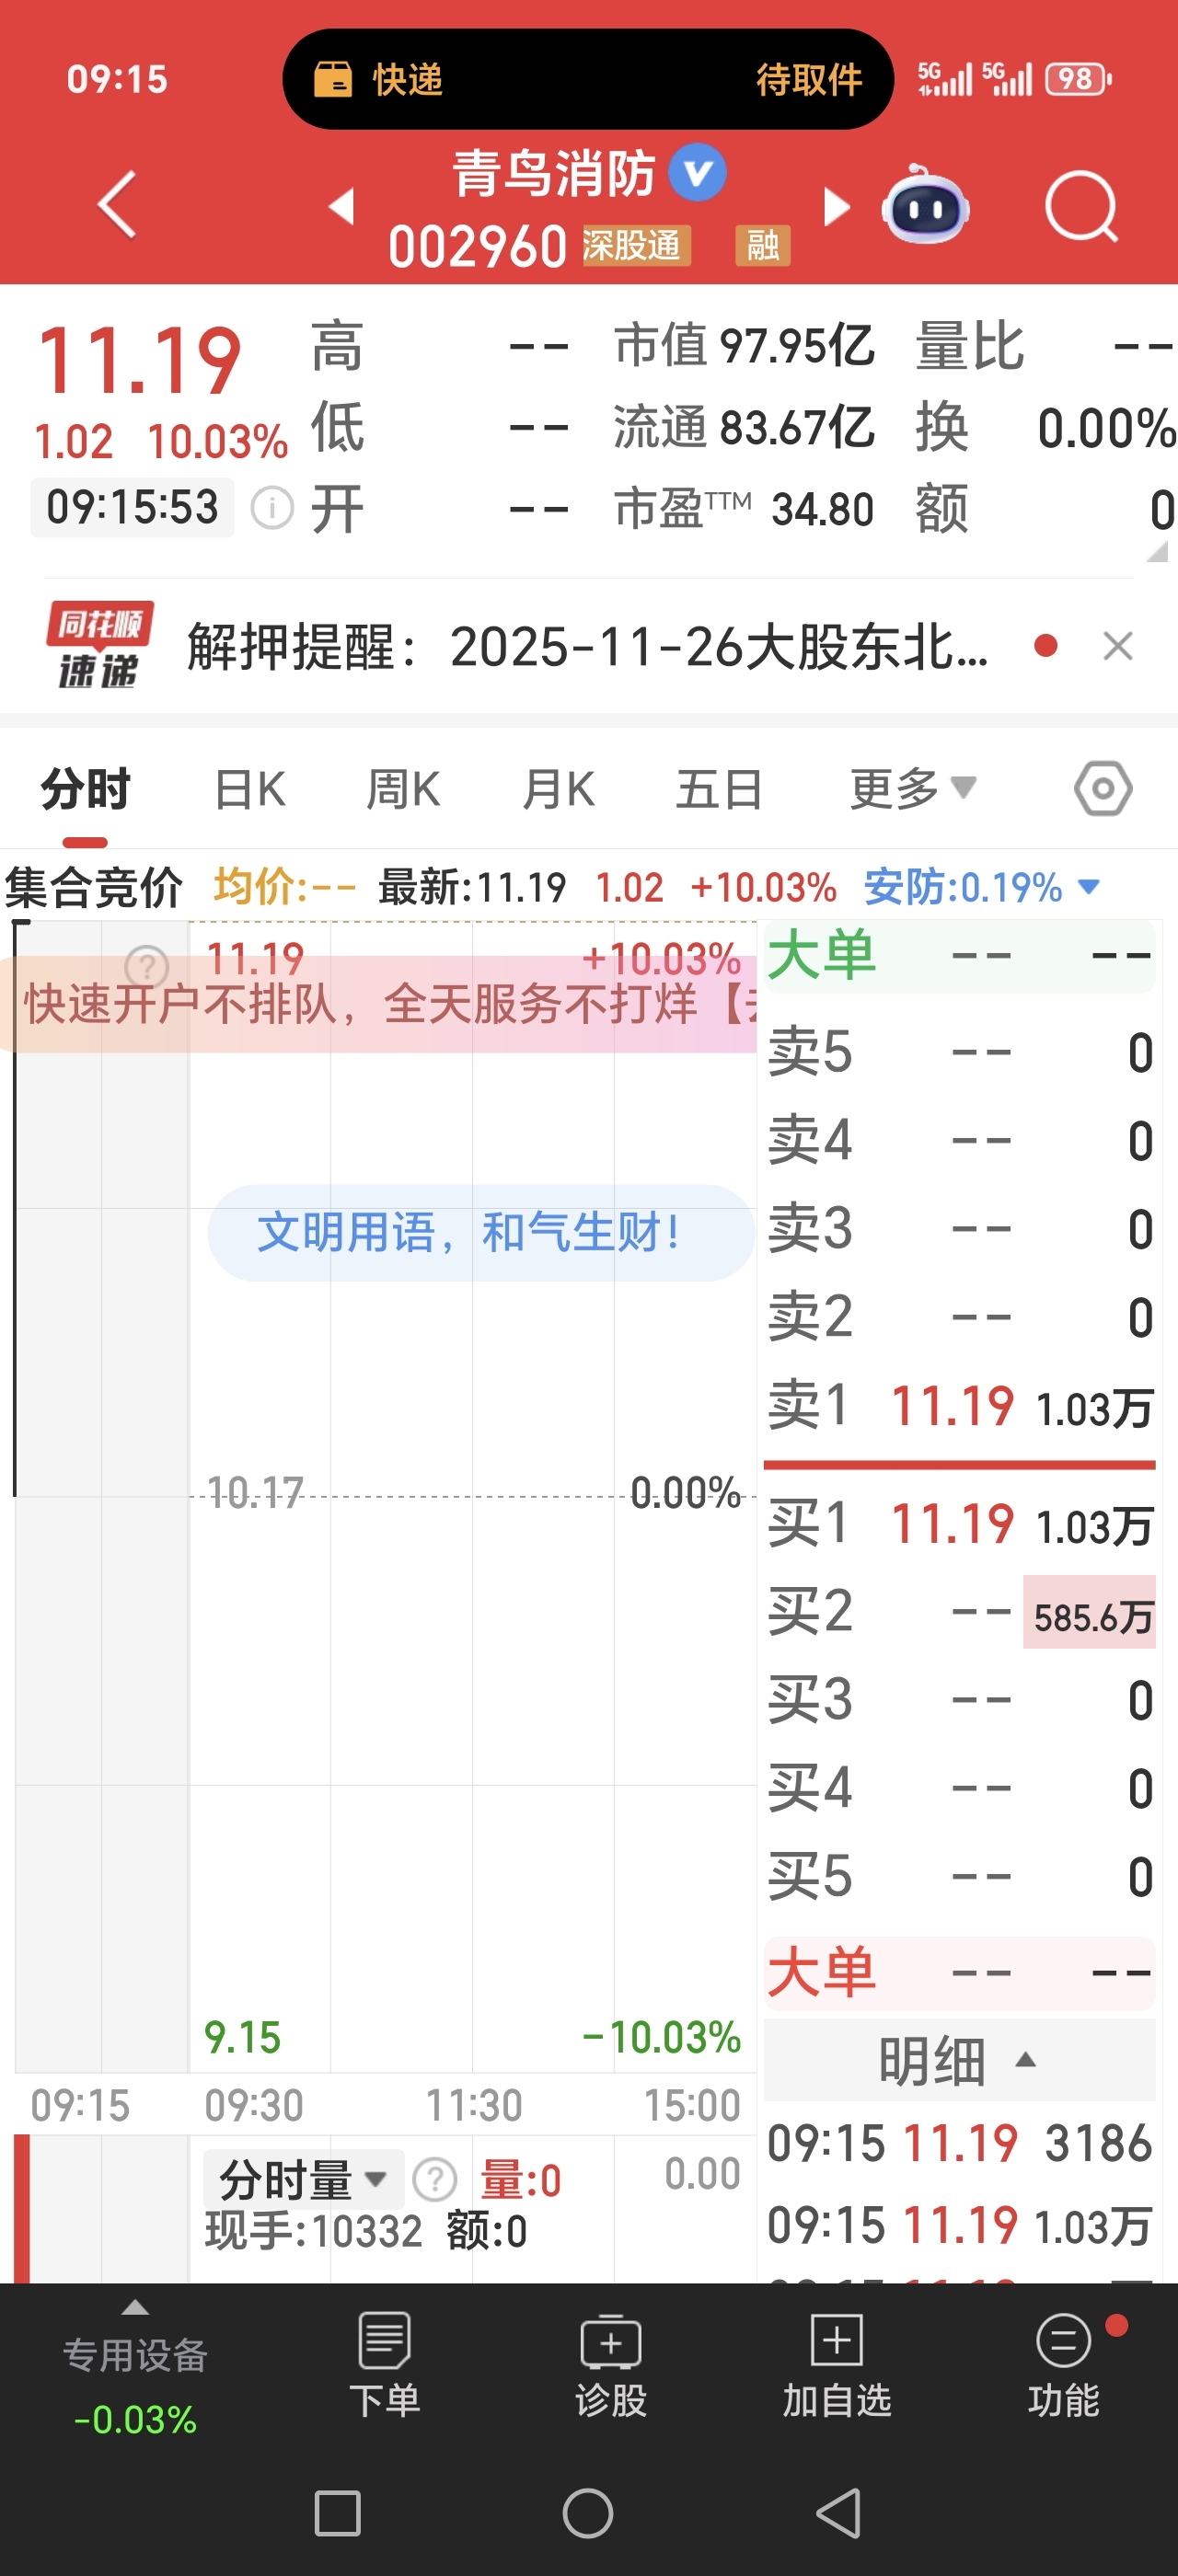Screen dimensions: 1178x2576
Task: Tap red 大单 row below 买5
Action: (x=959, y=1973)
